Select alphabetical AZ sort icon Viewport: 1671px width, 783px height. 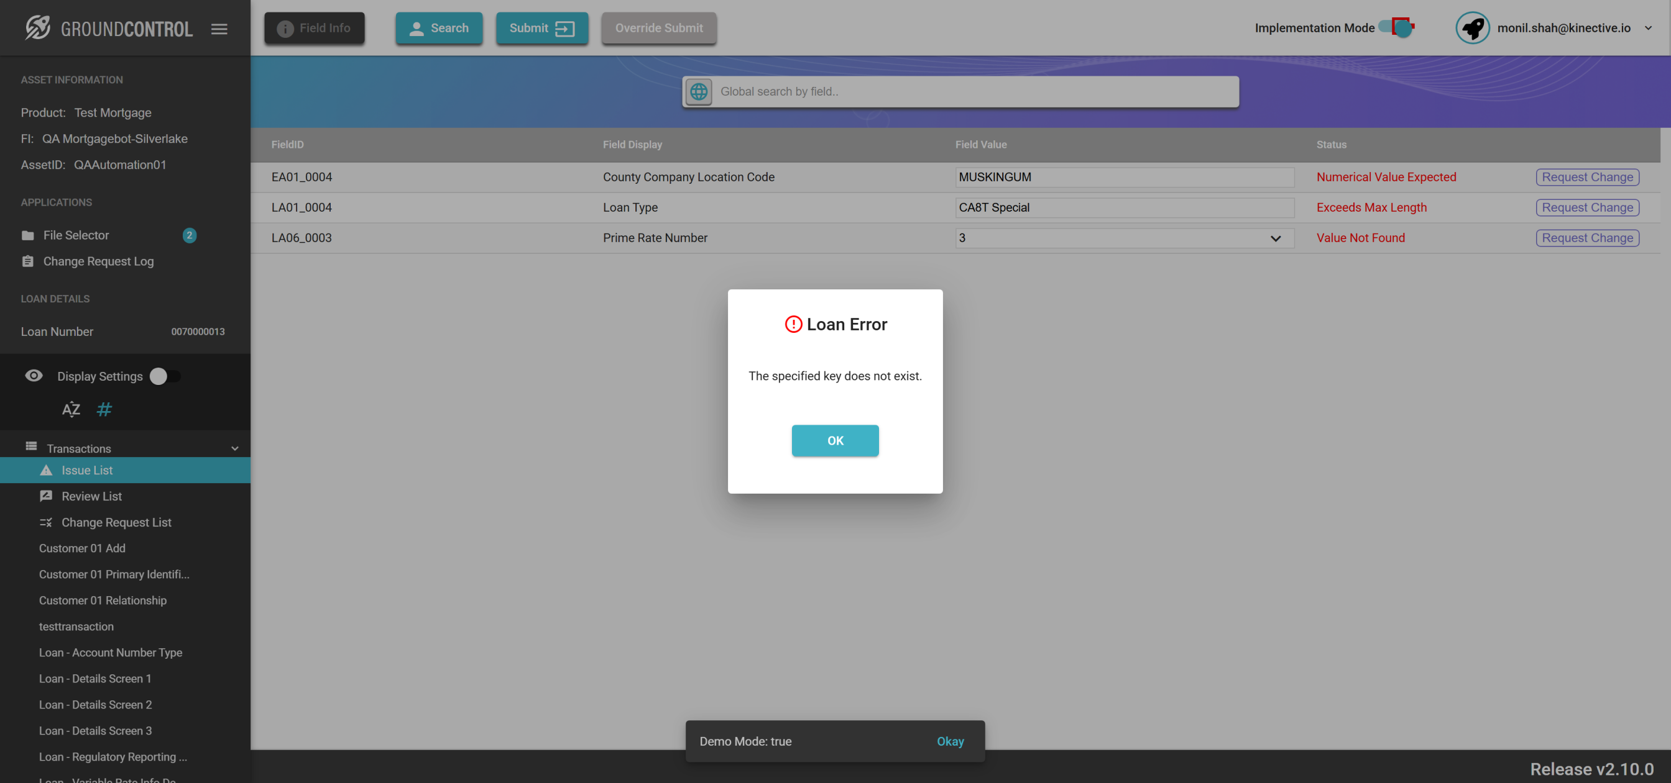[71, 410]
